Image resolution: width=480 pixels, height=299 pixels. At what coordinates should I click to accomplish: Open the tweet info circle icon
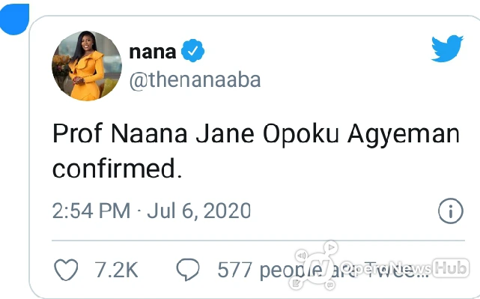click(451, 211)
